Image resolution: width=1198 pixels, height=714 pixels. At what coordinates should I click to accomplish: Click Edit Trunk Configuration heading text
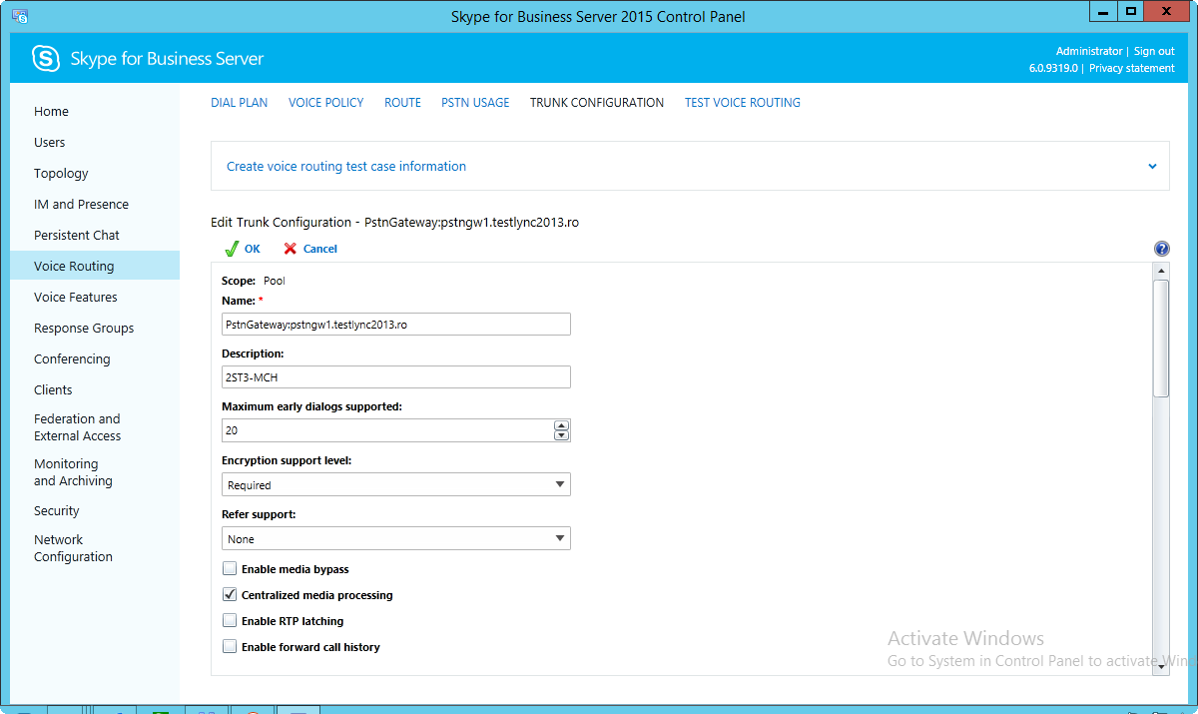coord(394,223)
